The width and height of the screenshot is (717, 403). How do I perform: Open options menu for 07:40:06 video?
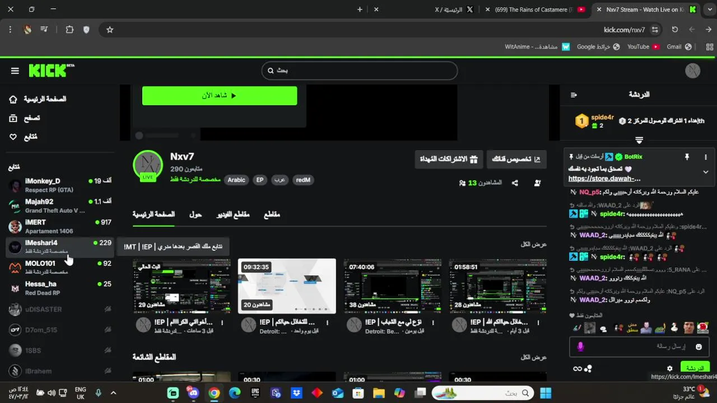coord(433,322)
